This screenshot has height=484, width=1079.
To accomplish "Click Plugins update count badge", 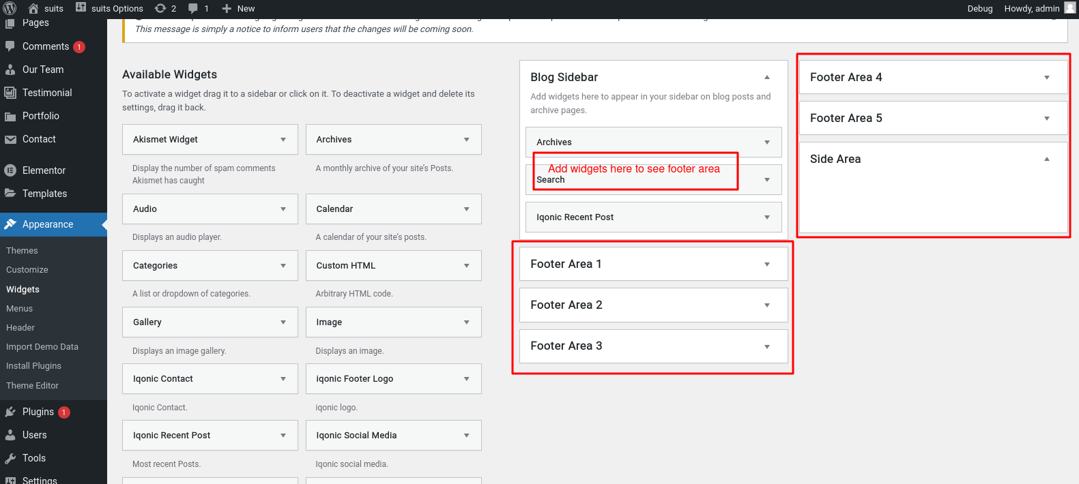I will 64,412.
